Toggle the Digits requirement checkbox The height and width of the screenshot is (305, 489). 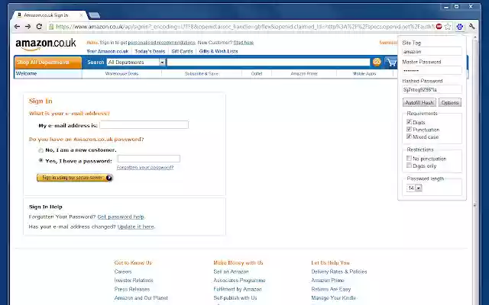click(409, 122)
